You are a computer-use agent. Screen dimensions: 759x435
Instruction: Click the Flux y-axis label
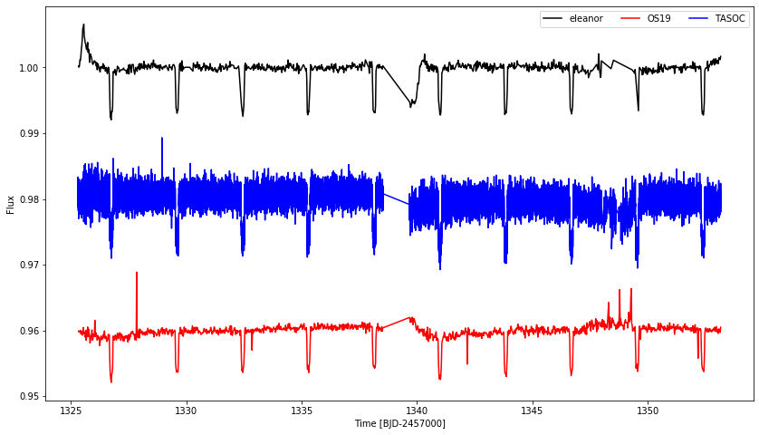tap(10, 205)
